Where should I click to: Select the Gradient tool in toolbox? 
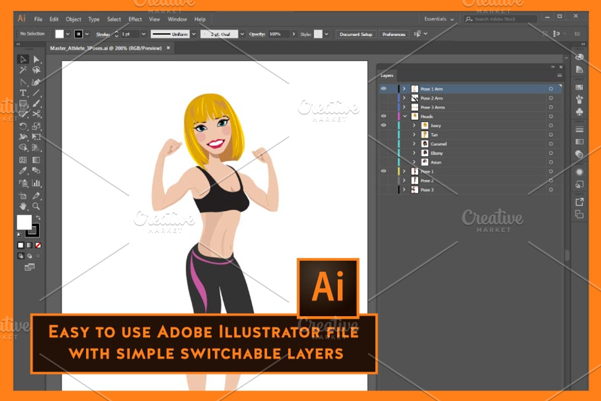click(x=37, y=160)
